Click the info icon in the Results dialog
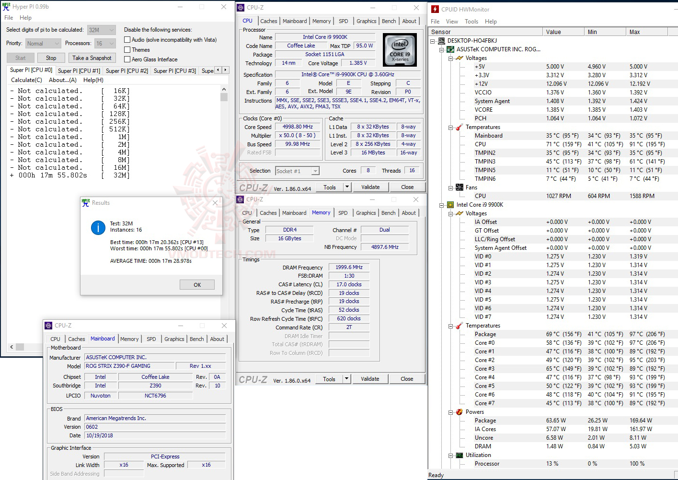 pos(98,228)
